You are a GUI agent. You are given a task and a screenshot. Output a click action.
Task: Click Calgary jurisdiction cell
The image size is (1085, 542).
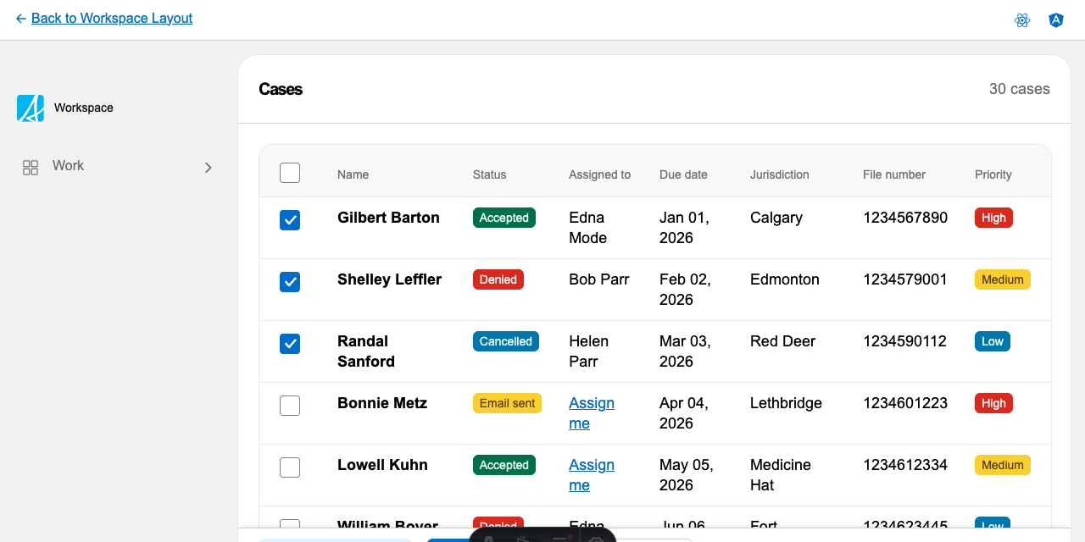(x=776, y=218)
